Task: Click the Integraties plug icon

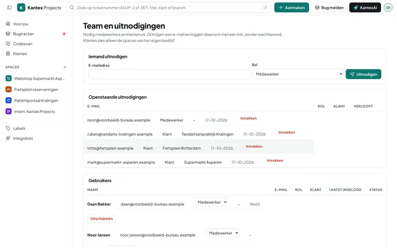Action: [8, 138]
